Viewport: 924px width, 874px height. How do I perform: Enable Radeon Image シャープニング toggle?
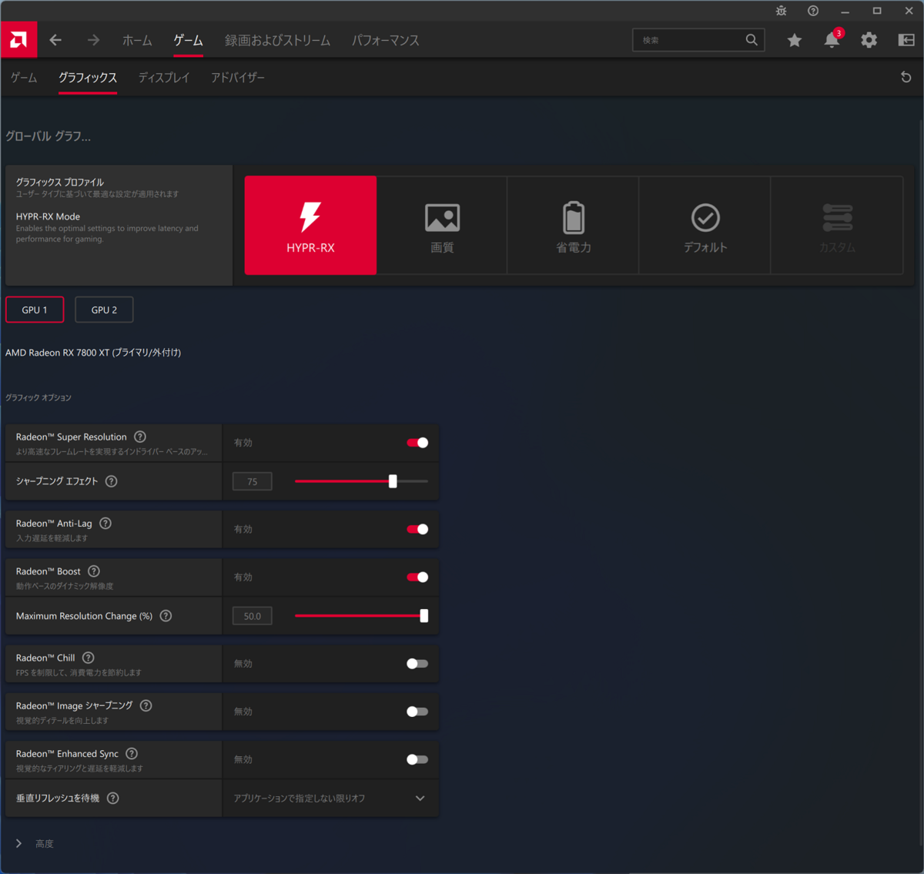pyautogui.click(x=417, y=712)
